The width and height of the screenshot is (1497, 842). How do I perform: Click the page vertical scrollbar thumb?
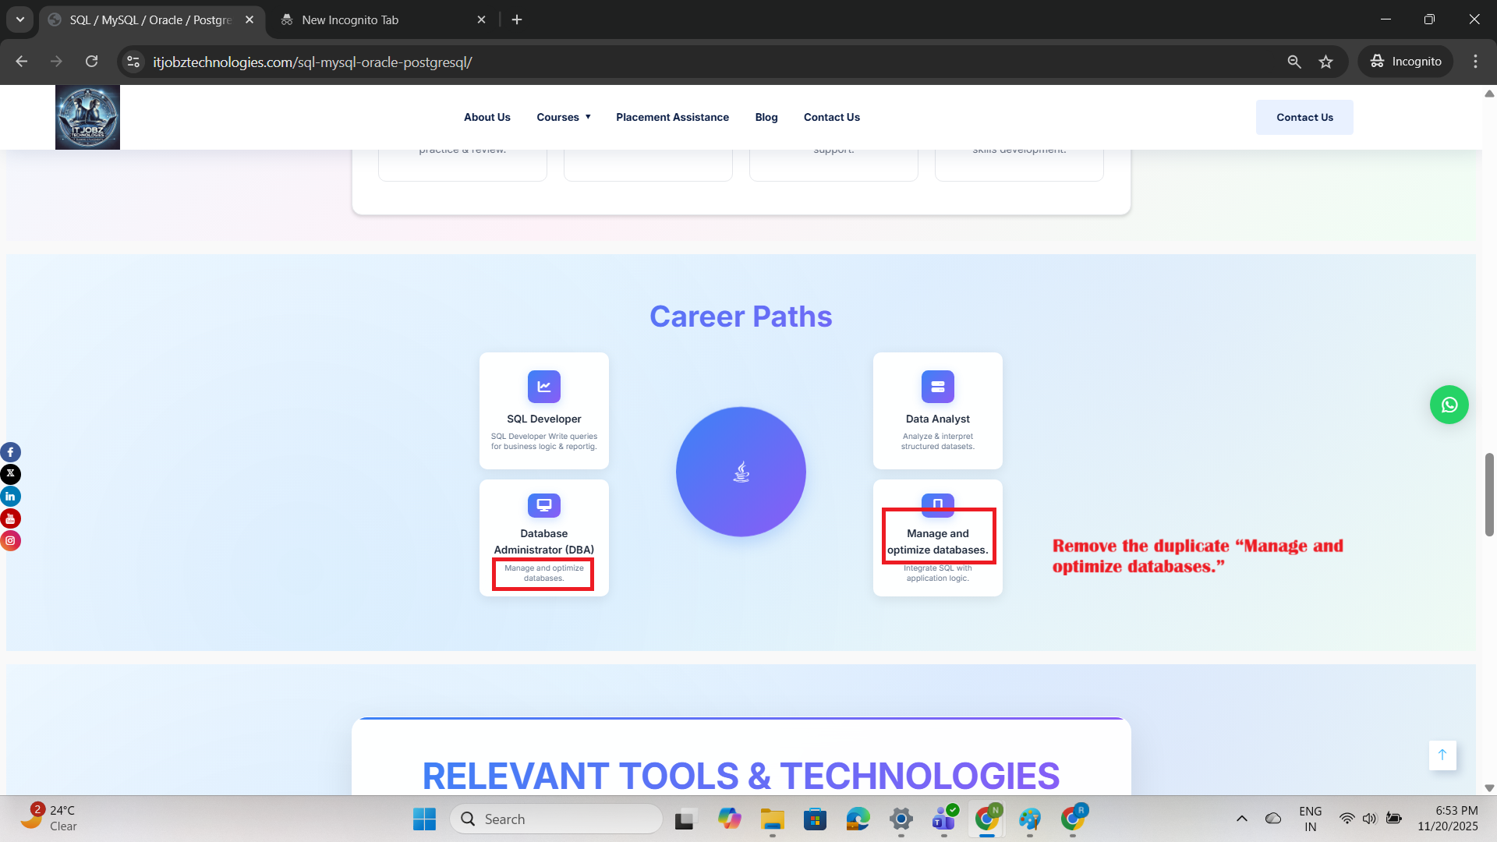point(1488,494)
